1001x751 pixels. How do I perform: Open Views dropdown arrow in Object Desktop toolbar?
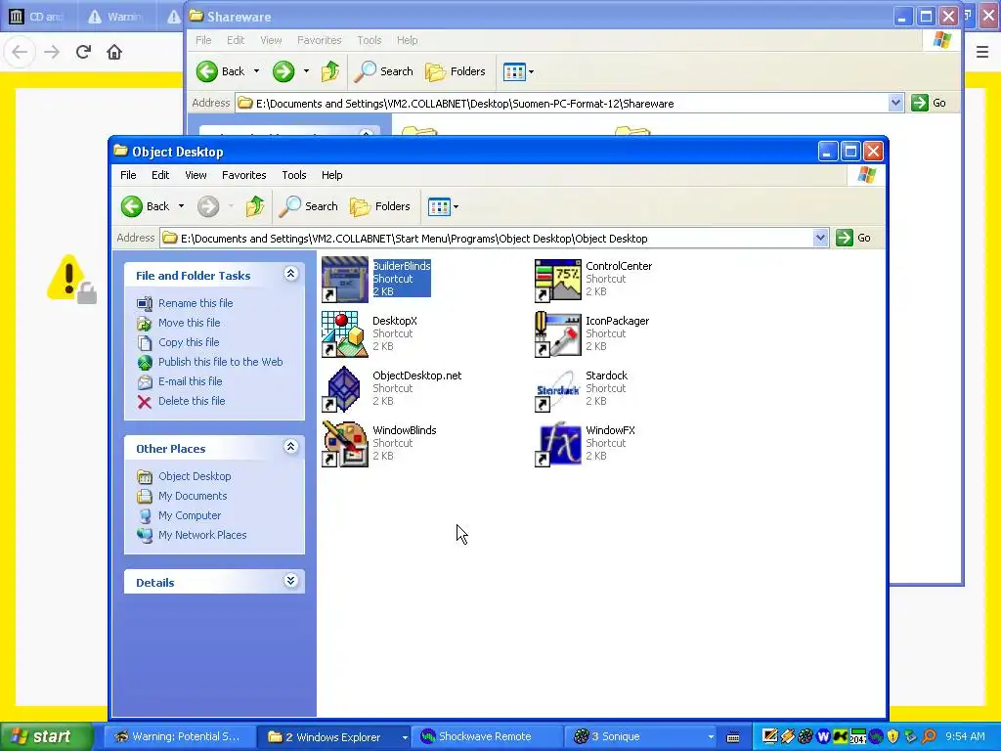456,207
